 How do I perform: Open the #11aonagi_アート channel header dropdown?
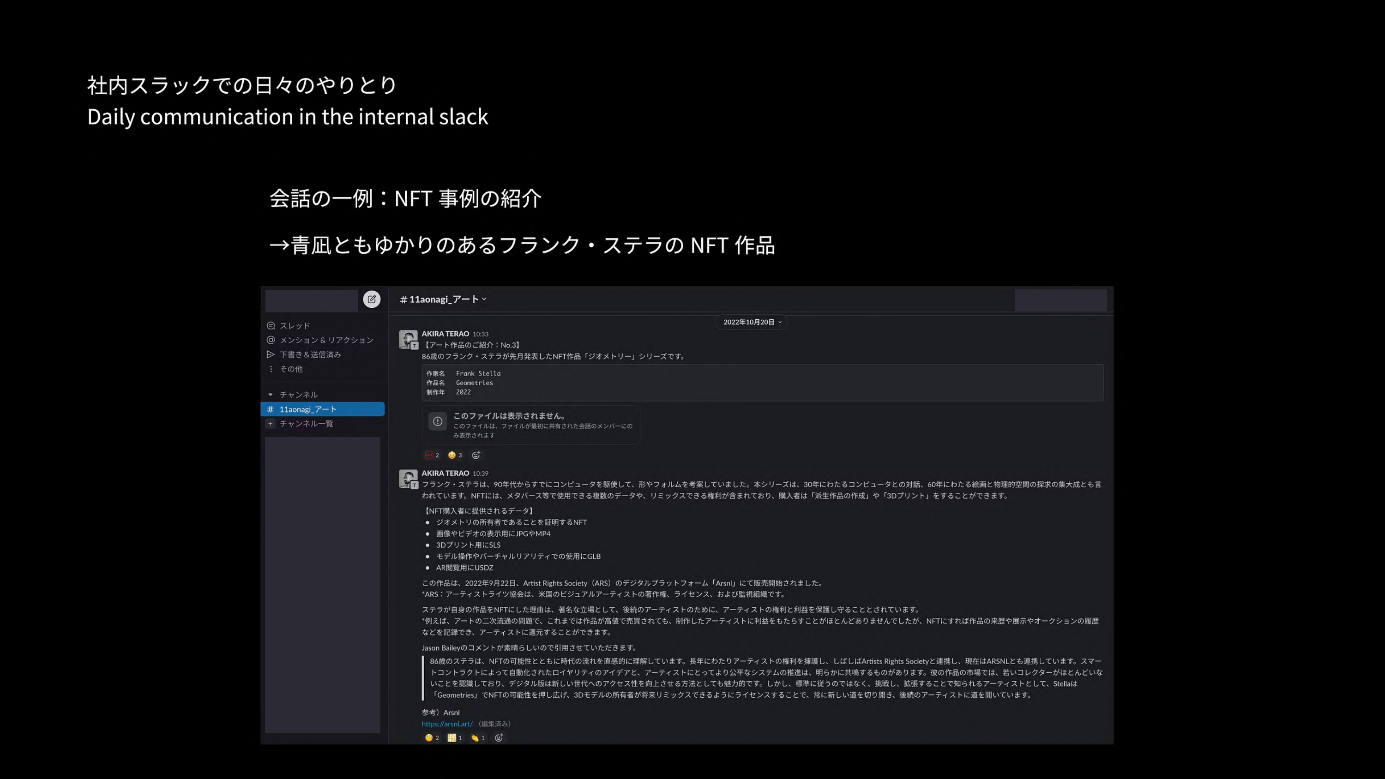(x=443, y=300)
